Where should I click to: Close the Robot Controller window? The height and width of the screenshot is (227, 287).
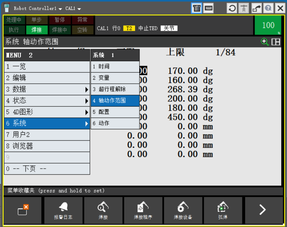[x=280, y=8]
